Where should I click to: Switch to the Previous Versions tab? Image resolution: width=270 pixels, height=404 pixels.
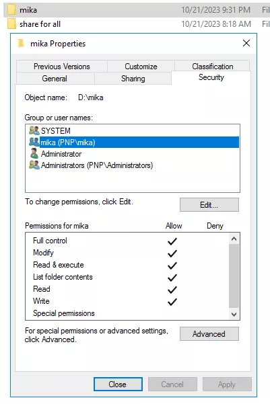tap(62, 67)
